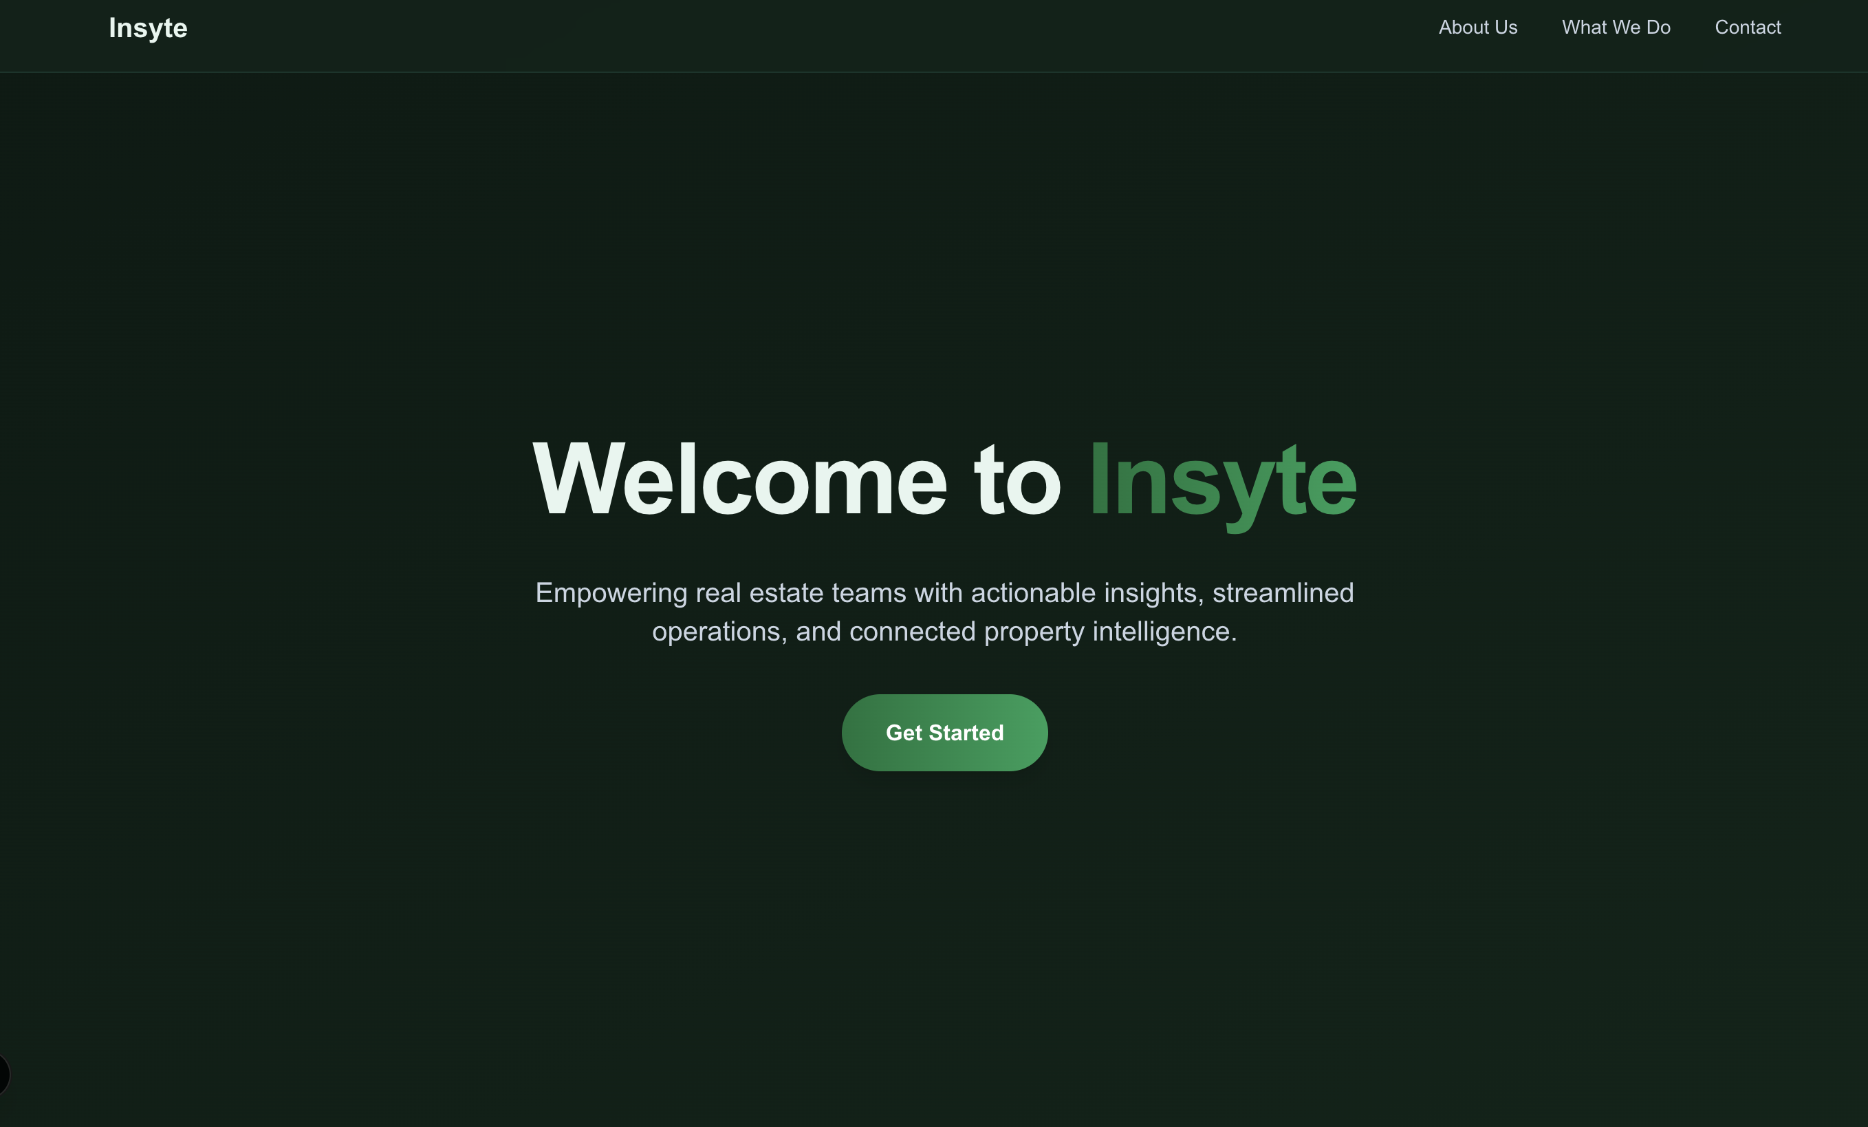The image size is (1868, 1127).
Task: Click the Insyte logo in navbar
Action: pyautogui.click(x=148, y=28)
